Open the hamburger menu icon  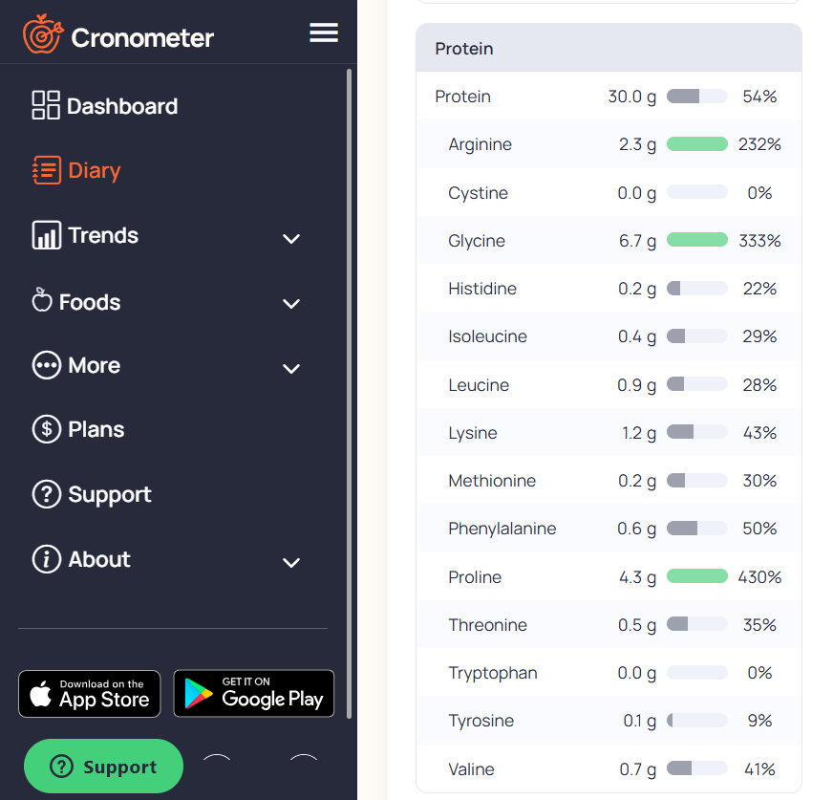[324, 33]
